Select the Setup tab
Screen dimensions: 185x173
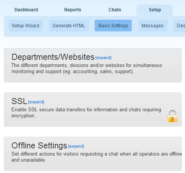(x=155, y=10)
